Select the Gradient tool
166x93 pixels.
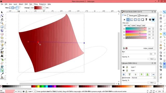(x=2, y=71)
